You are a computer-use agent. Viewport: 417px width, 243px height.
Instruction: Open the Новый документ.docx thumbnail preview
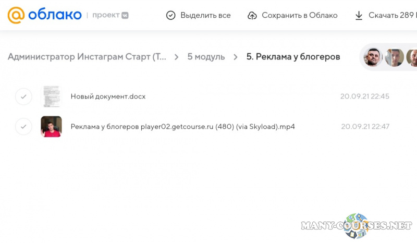(51, 96)
